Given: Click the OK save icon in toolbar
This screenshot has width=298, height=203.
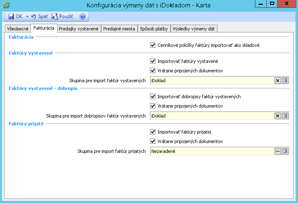Looking at the screenshot, I should (x=12, y=16).
